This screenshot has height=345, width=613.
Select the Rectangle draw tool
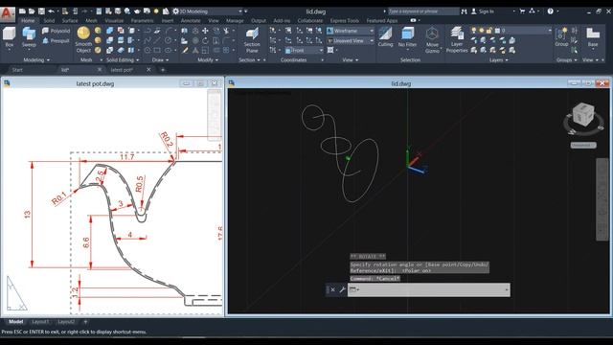tap(157, 50)
